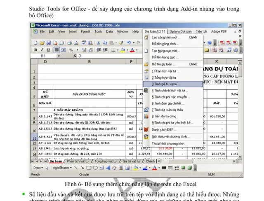
Task: Apply Comma Style formatting
Action: 78,50
